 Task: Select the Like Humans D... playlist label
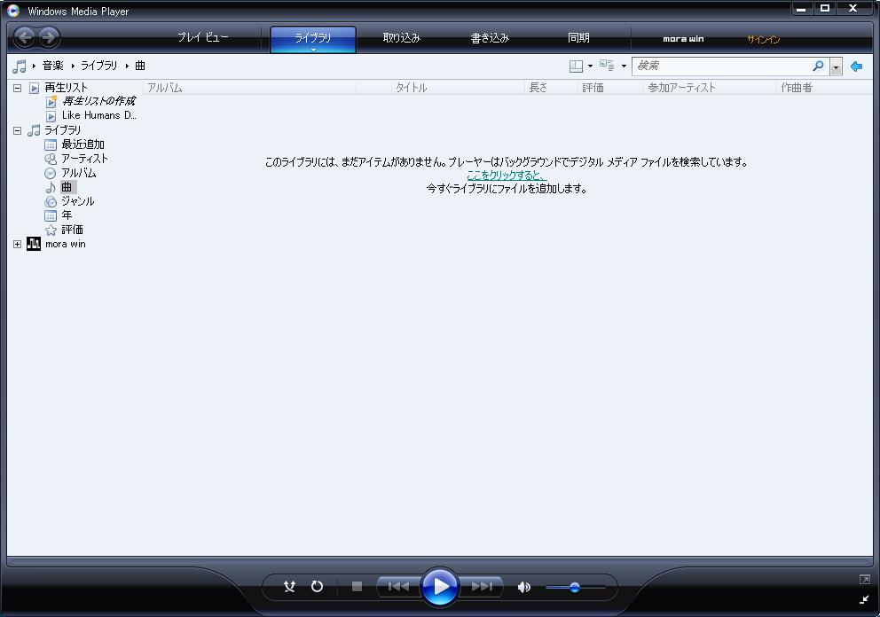(x=98, y=115)
